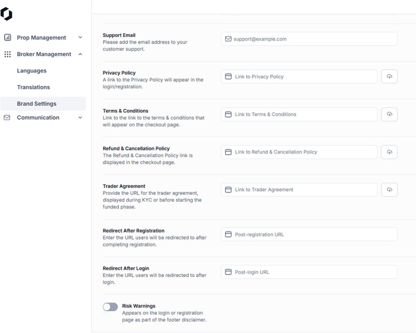Image resolution: width=416 pixels, height=333 pixels.
Task: Focus the Link to Privacy Policy field
Action: [x=301, y=76]
